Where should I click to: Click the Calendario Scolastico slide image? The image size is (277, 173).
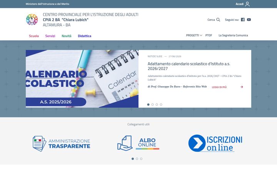[82, 79]
